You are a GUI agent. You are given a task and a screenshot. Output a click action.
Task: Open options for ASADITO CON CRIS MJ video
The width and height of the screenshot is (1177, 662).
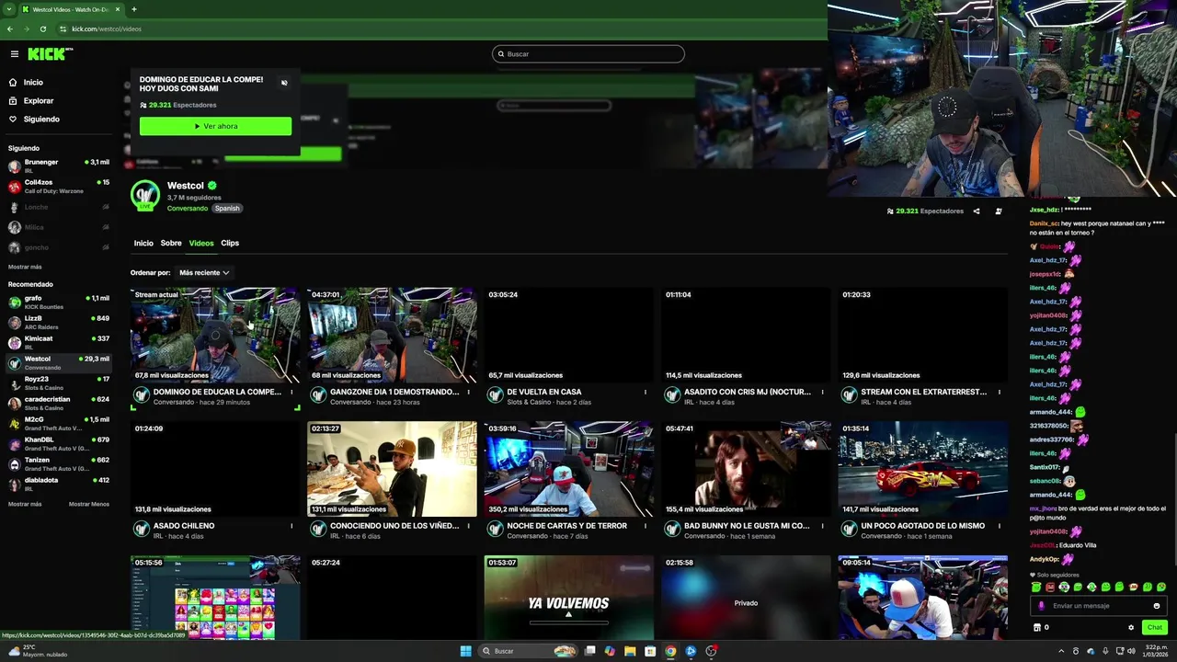pos(822,392)
